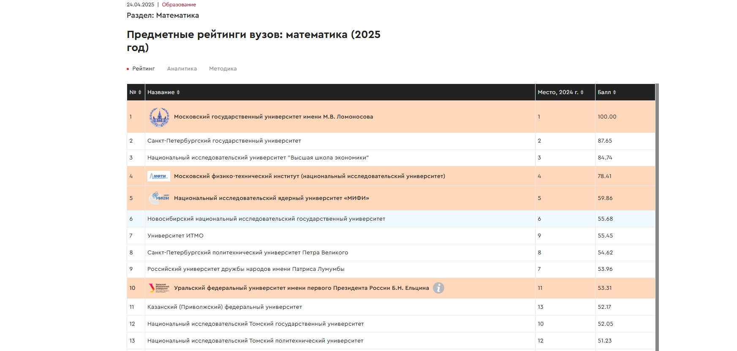Sort by Название column arrows

[x=178, y=92]
